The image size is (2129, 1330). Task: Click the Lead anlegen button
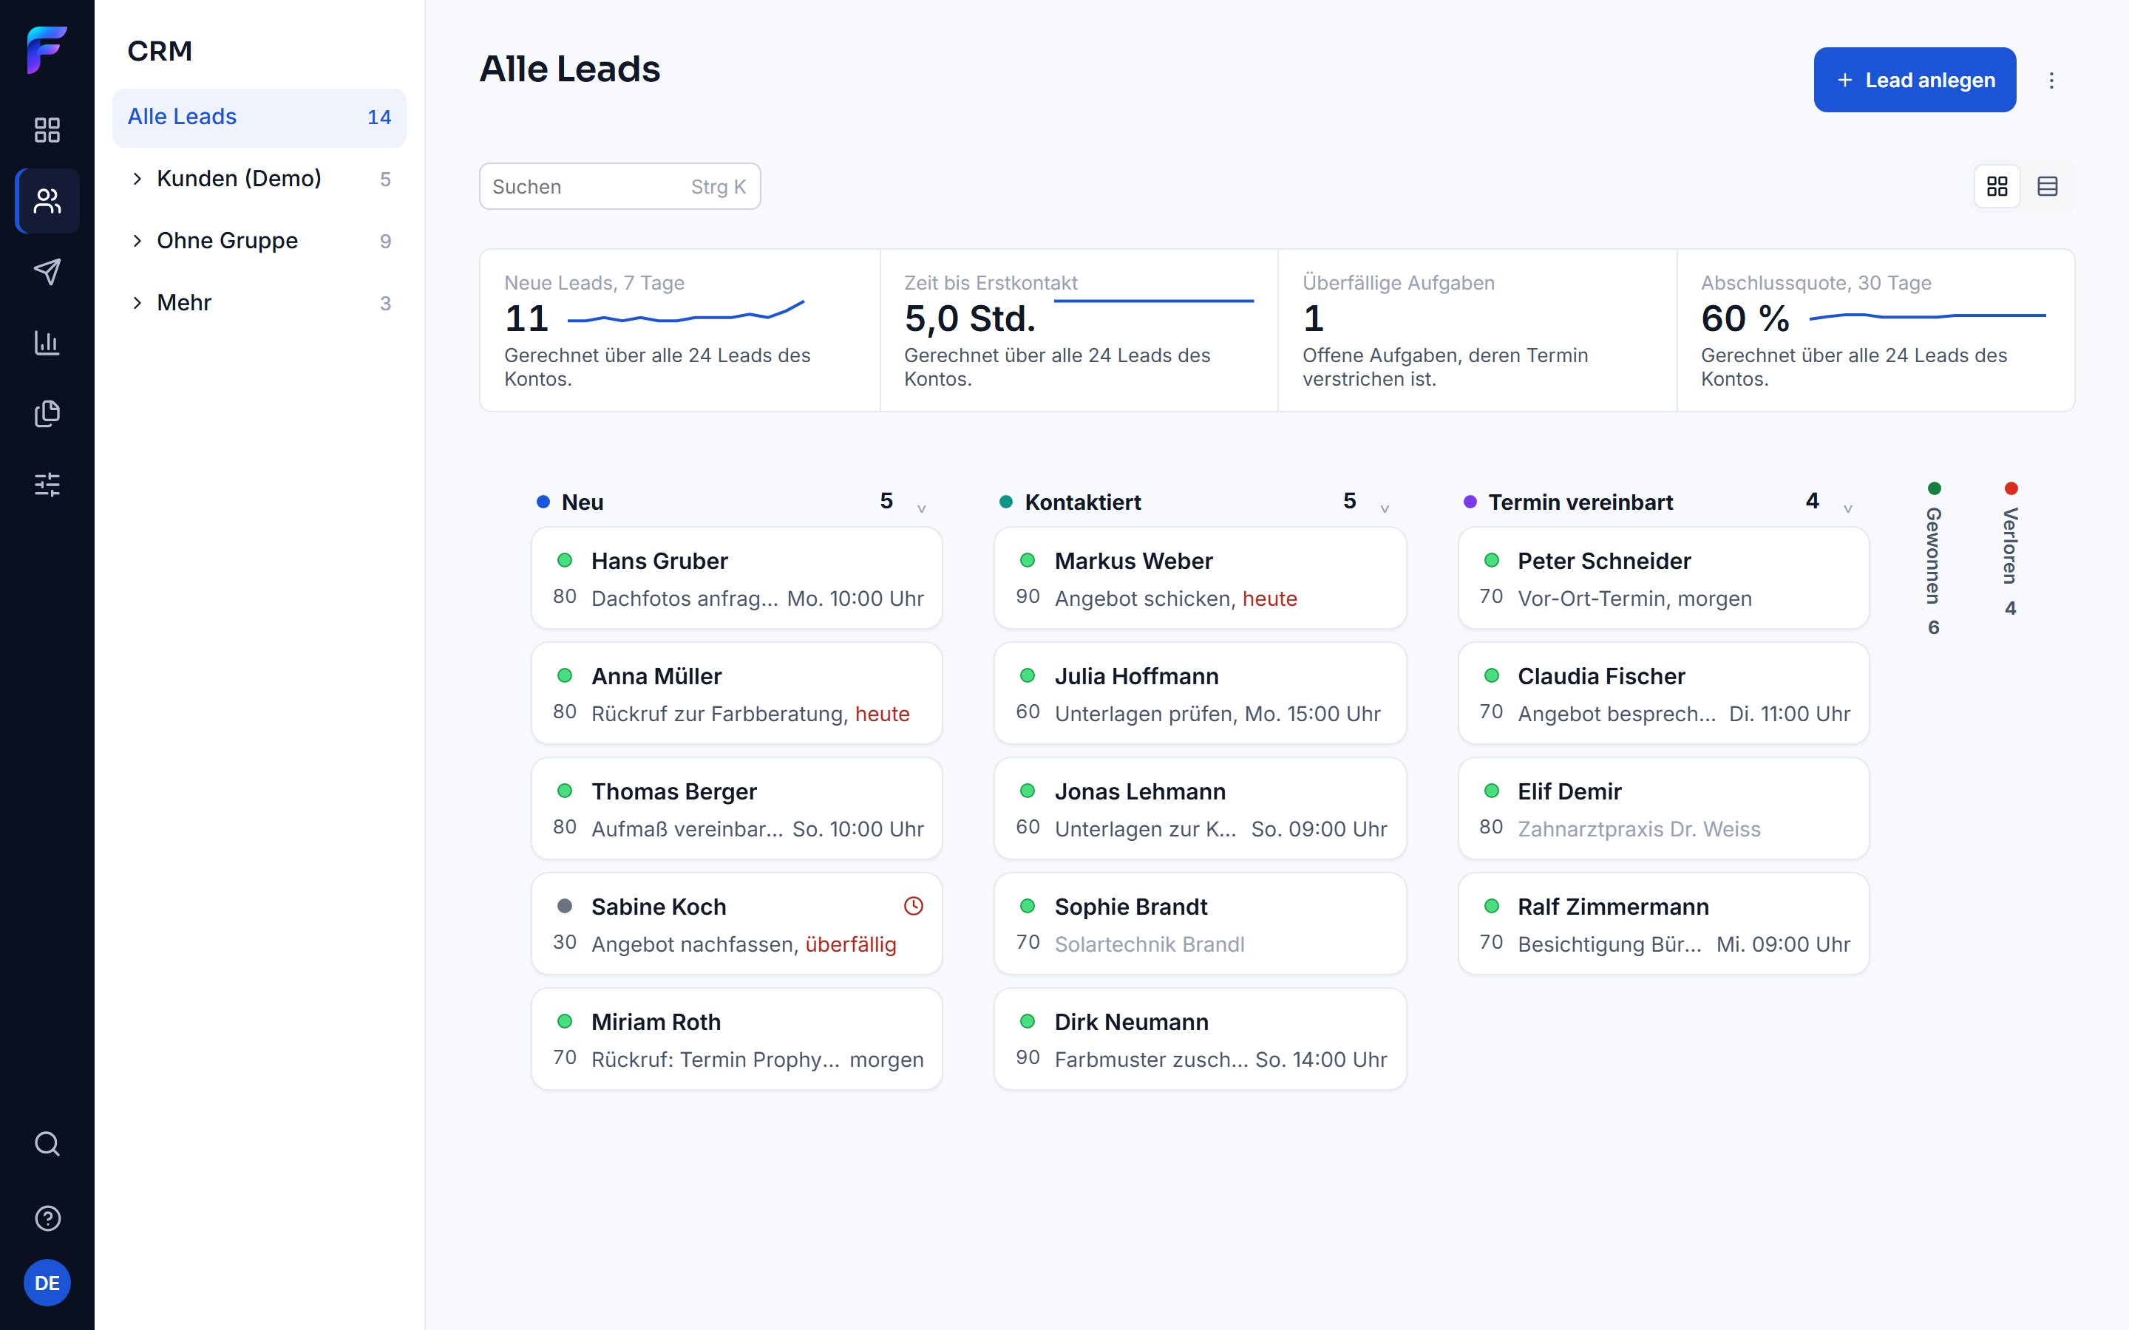(1915, 80)
